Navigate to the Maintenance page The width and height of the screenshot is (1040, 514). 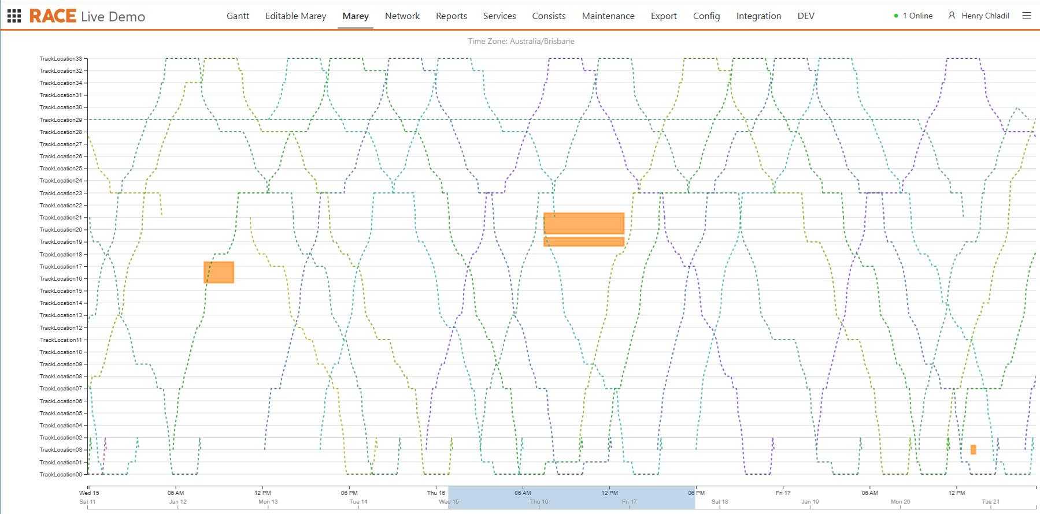pyautogui.click(x=608, y=16)
